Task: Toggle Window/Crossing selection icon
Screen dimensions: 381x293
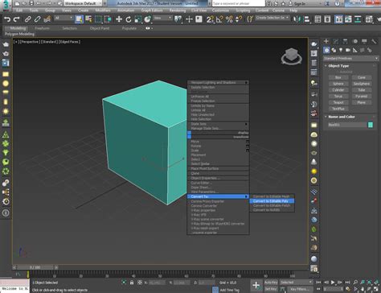Action: (108, 19)
